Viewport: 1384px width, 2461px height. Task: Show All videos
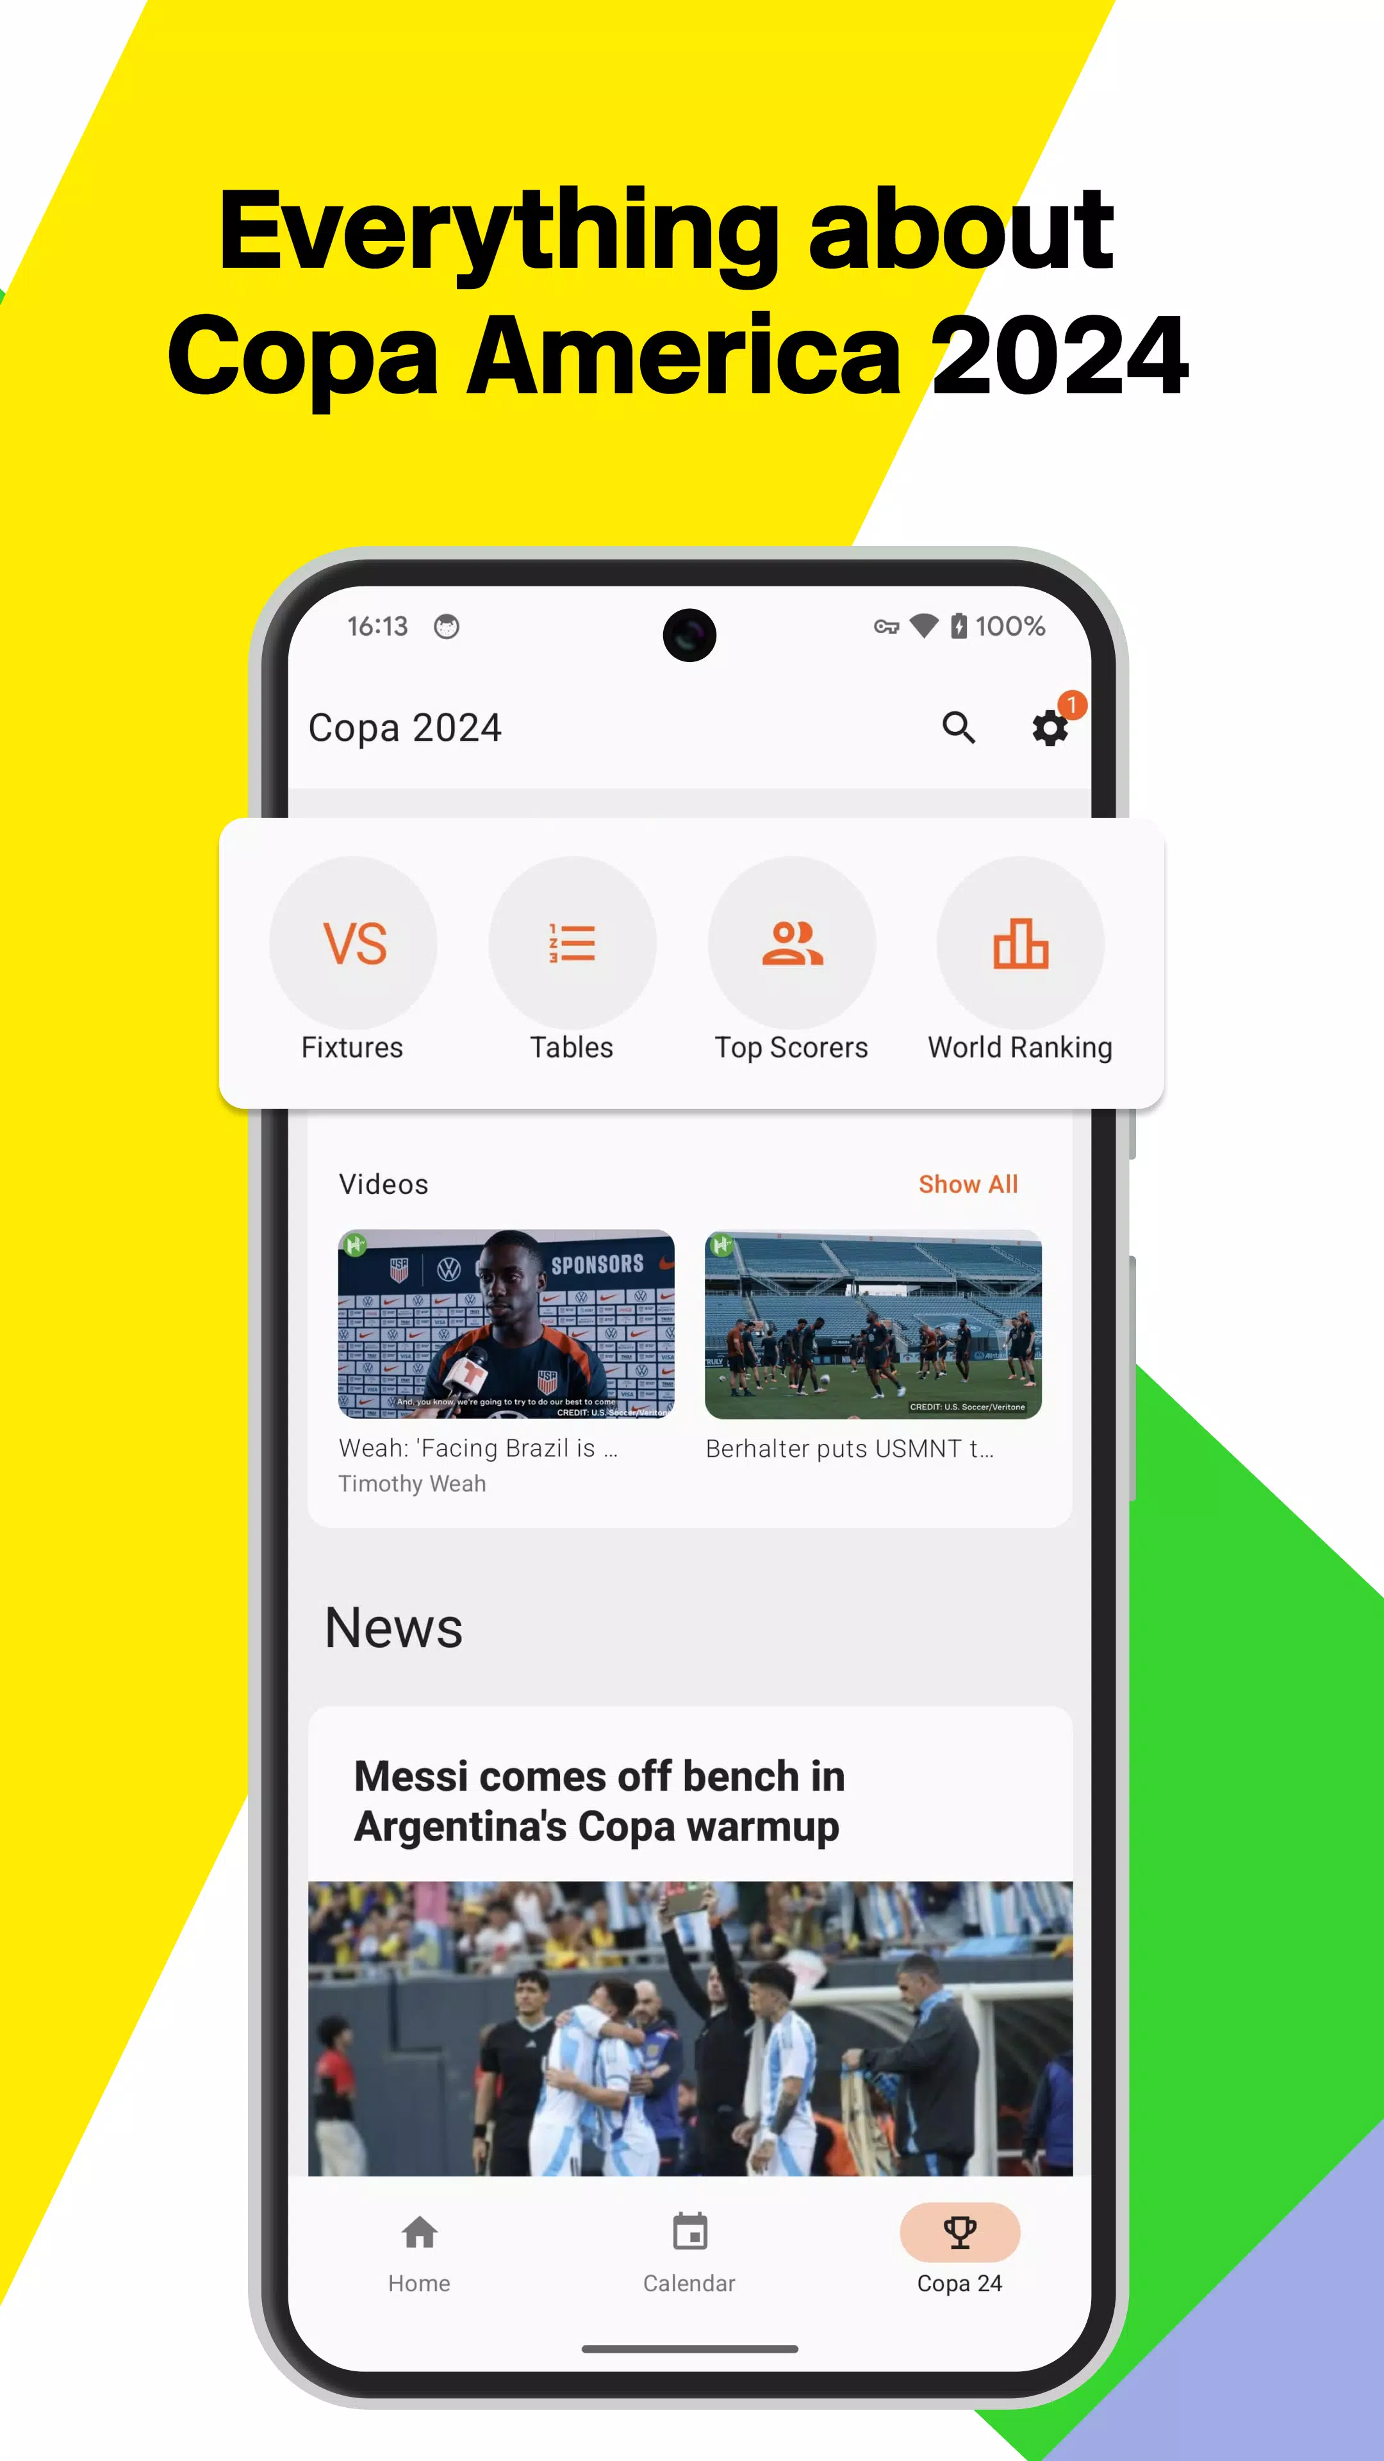(968, 1183)
